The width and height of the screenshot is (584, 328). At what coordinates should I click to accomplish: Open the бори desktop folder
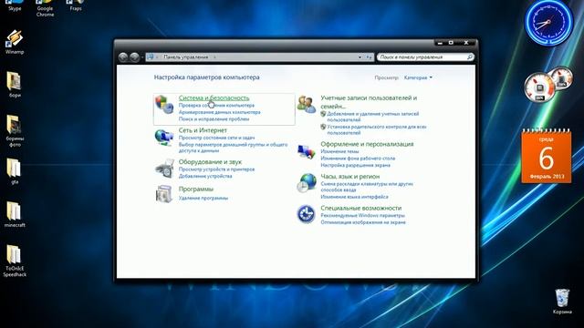click(x=15, y=85)
